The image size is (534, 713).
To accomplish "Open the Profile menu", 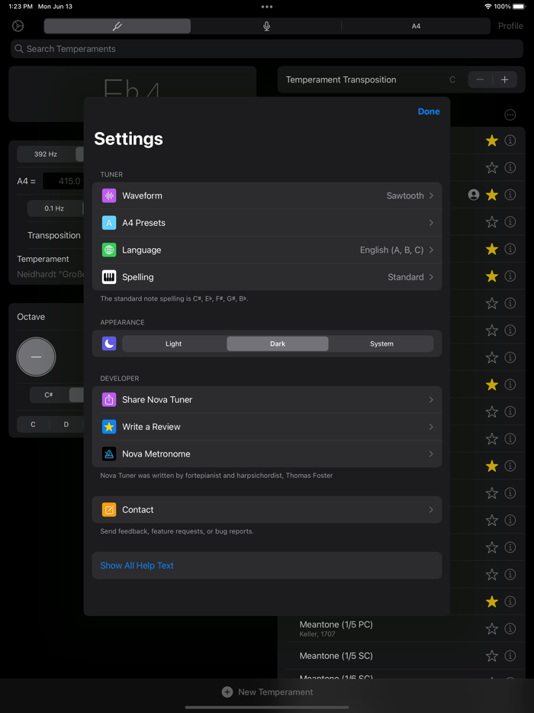I will click(x=510, y=25).
